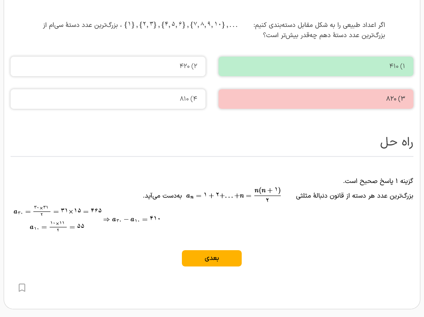Viewport: 424px width, 317px height.
Task: Click the n(n+1)/2 fraction
Action: click(x=267, y=195)
